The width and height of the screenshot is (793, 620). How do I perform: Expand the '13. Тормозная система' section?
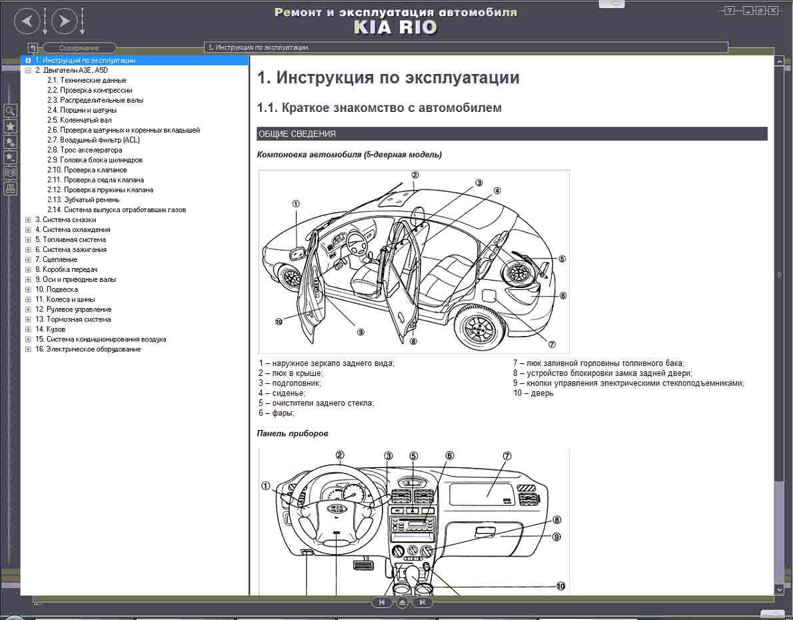[28, 319]
